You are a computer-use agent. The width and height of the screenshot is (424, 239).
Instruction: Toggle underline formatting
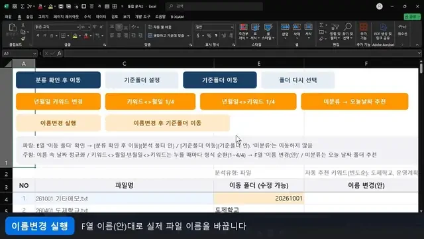pos(51,36)
